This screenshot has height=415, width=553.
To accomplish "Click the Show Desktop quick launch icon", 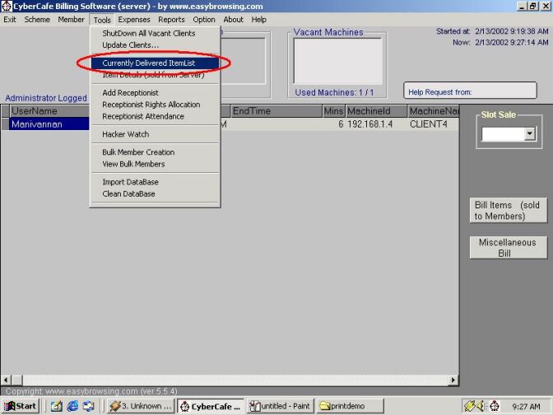I will click(57, 406).
